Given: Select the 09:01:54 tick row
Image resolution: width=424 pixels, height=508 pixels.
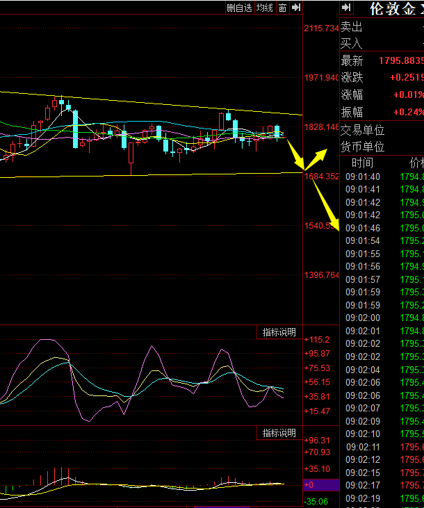Looking at the screenshot, I should click(382, 241).
